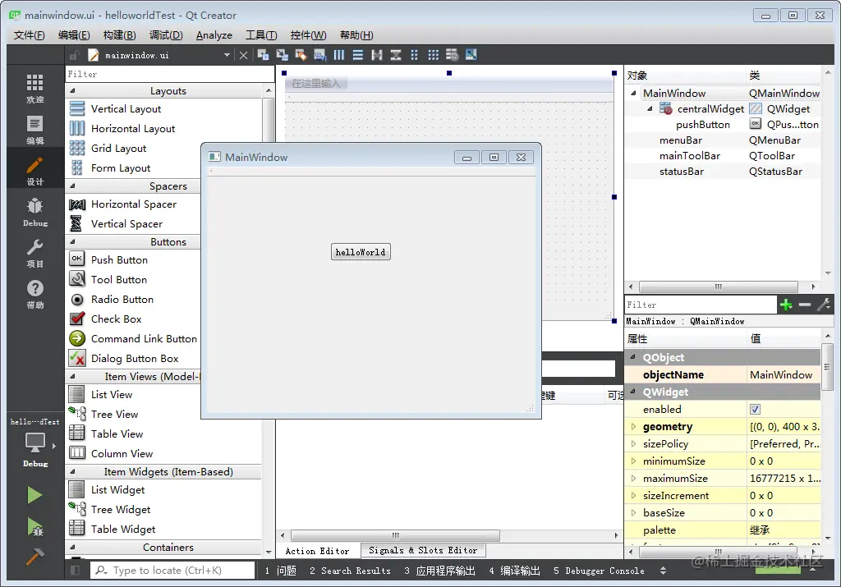Apply Lay Out Vertically in Splitter

396,55
